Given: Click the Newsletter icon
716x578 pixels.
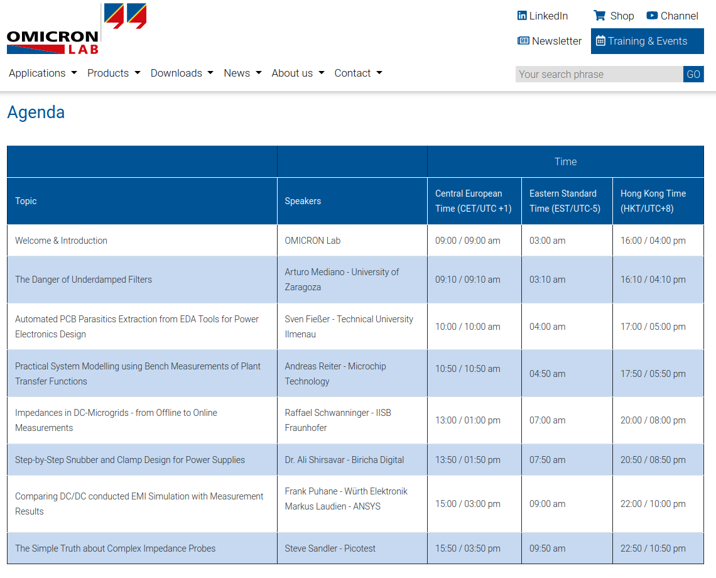Looking at the screenshot, I should (523, 41).
